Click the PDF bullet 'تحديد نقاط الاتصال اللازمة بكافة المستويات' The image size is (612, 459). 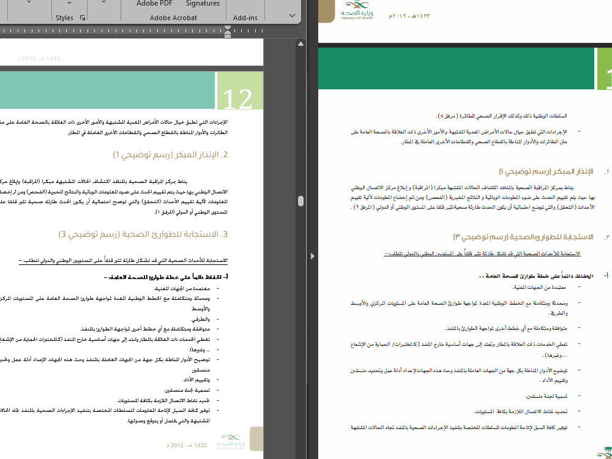(520, 411)
